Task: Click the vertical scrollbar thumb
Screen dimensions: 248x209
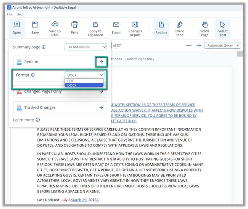Action: point(240,54)
